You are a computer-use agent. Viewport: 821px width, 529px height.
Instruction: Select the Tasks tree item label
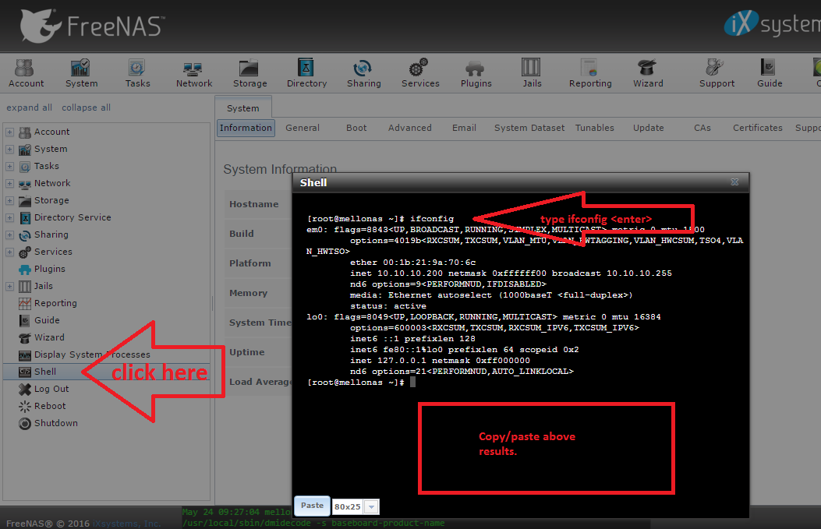(x=47, y=166)
